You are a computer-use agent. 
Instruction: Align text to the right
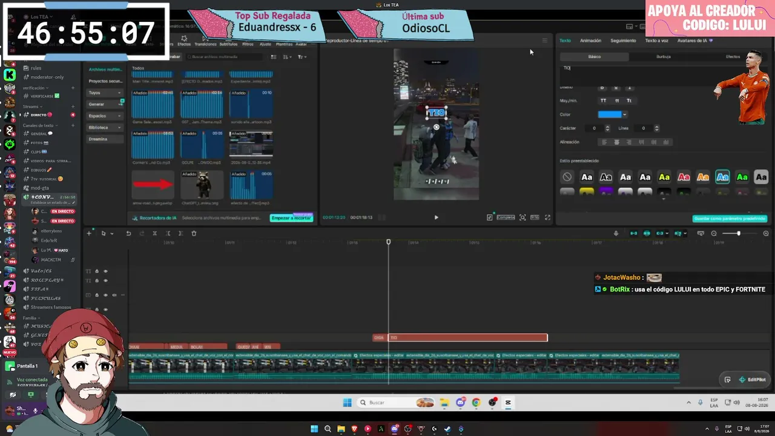tap(629, 142)
